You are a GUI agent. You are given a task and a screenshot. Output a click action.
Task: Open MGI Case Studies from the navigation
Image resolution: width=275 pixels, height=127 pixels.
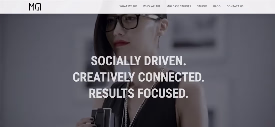[x=179, y=6]
